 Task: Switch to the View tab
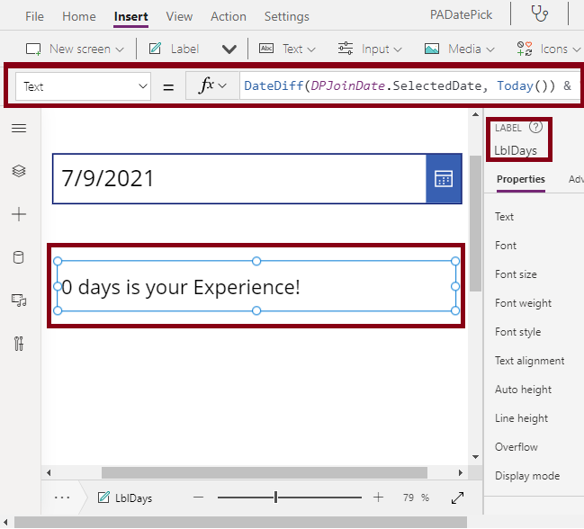click(179, 16)
